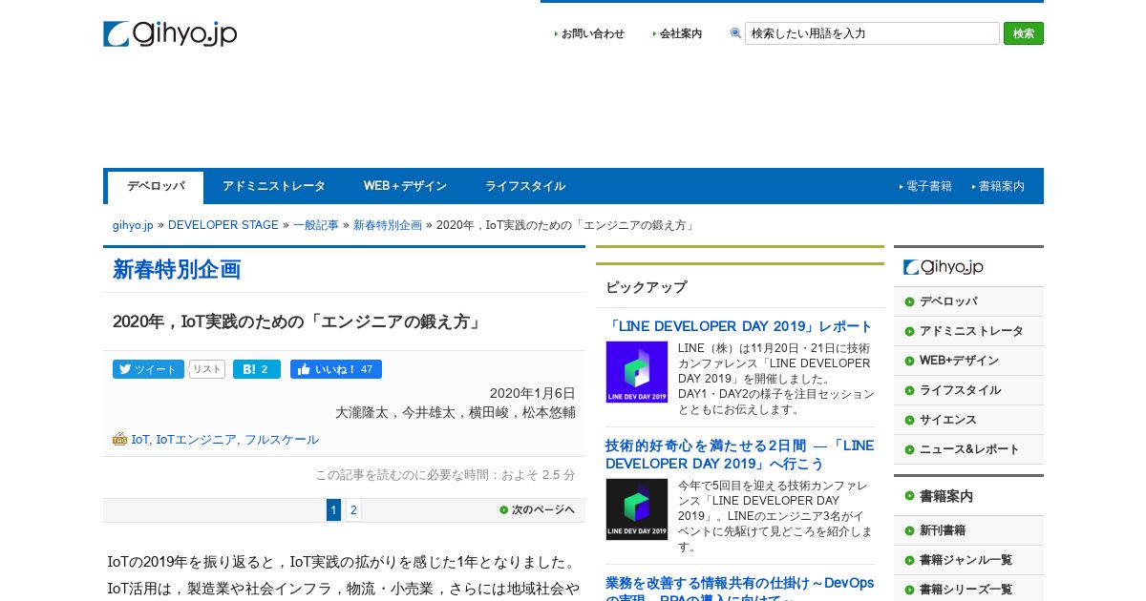Select the WEB＋デザイン navigation tab

point(405,187)
